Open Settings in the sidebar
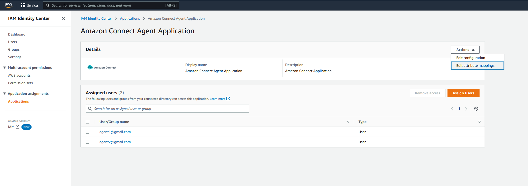This screenshot has height=186, width=528. (x=15, y=57)
